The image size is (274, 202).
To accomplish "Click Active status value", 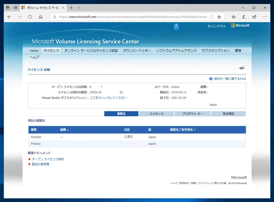I will [x=175, y=87].
